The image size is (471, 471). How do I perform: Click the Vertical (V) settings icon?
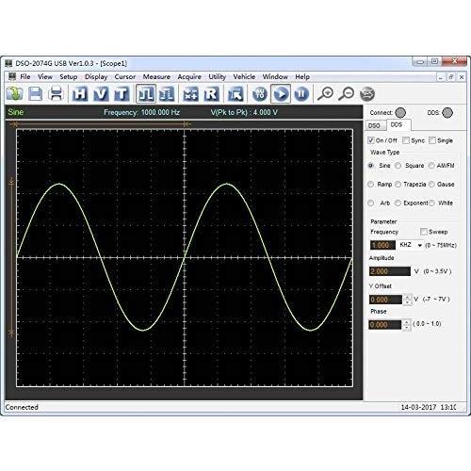coord(101,94)
